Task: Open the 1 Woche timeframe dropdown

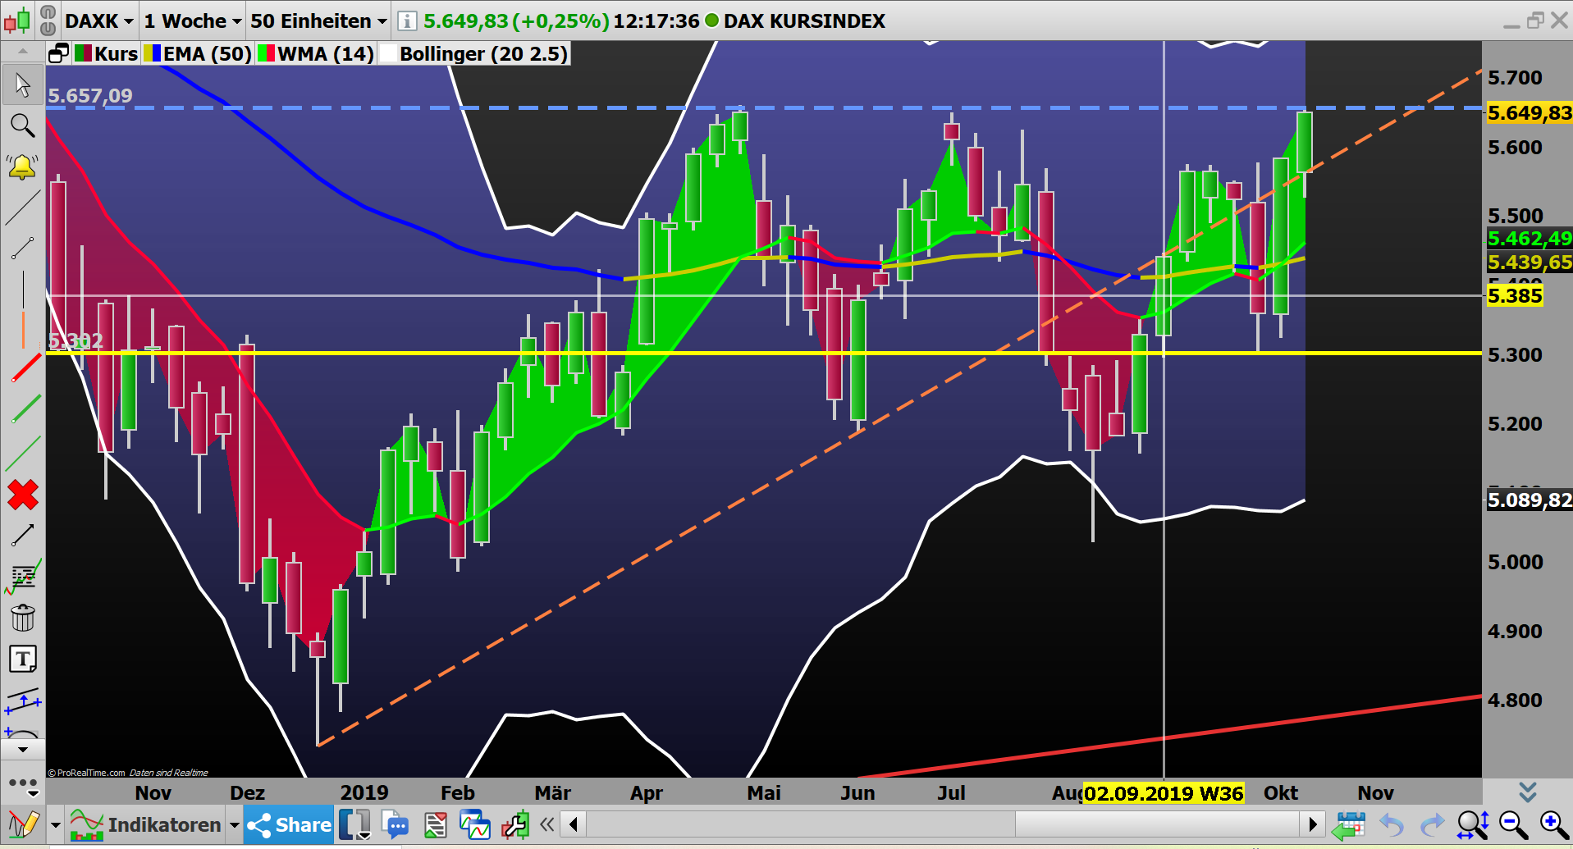Action: point(191,21)
